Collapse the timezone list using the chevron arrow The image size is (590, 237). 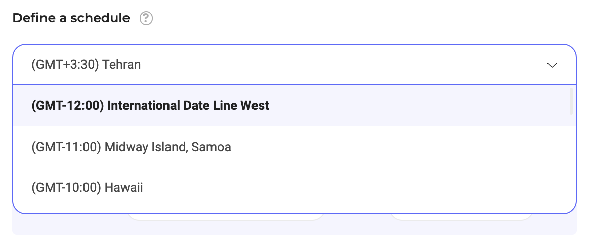click(552, 65)
